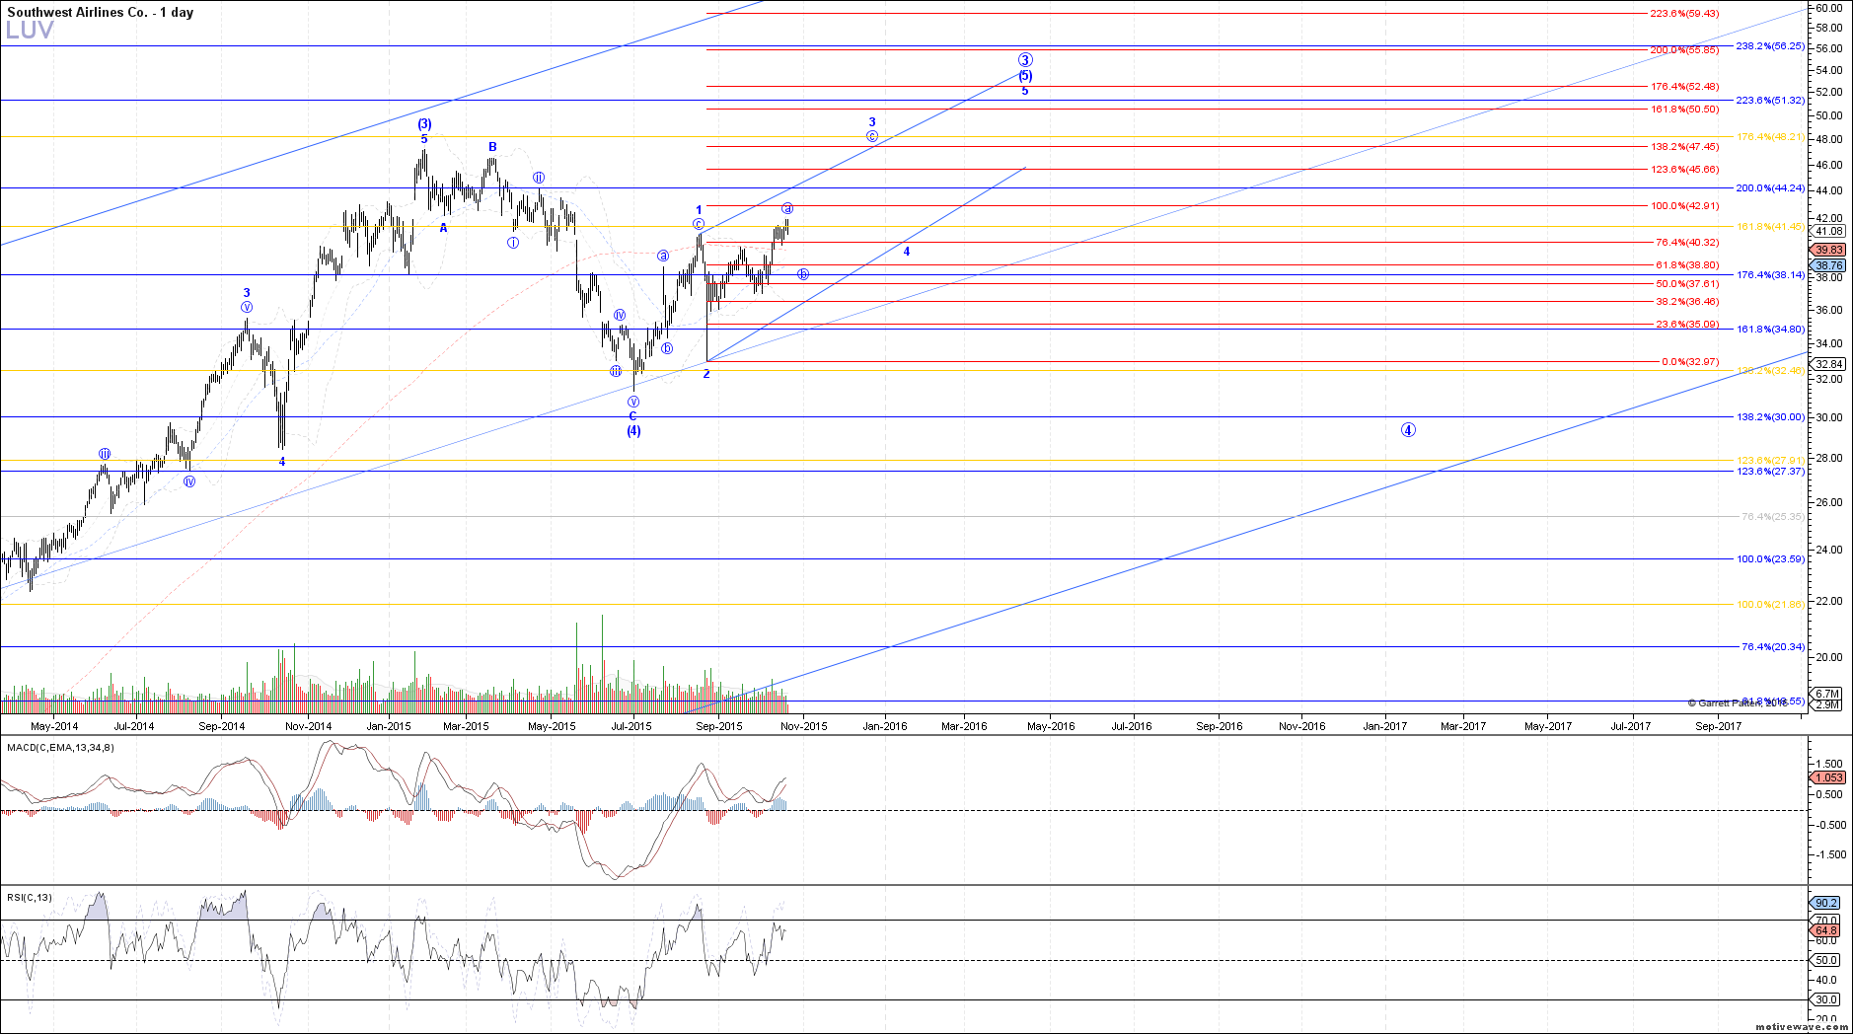This screenshot has width=1853, height=1034.
Task: Click the blue 38.76 price tag
Action: tap(1829, 266)
